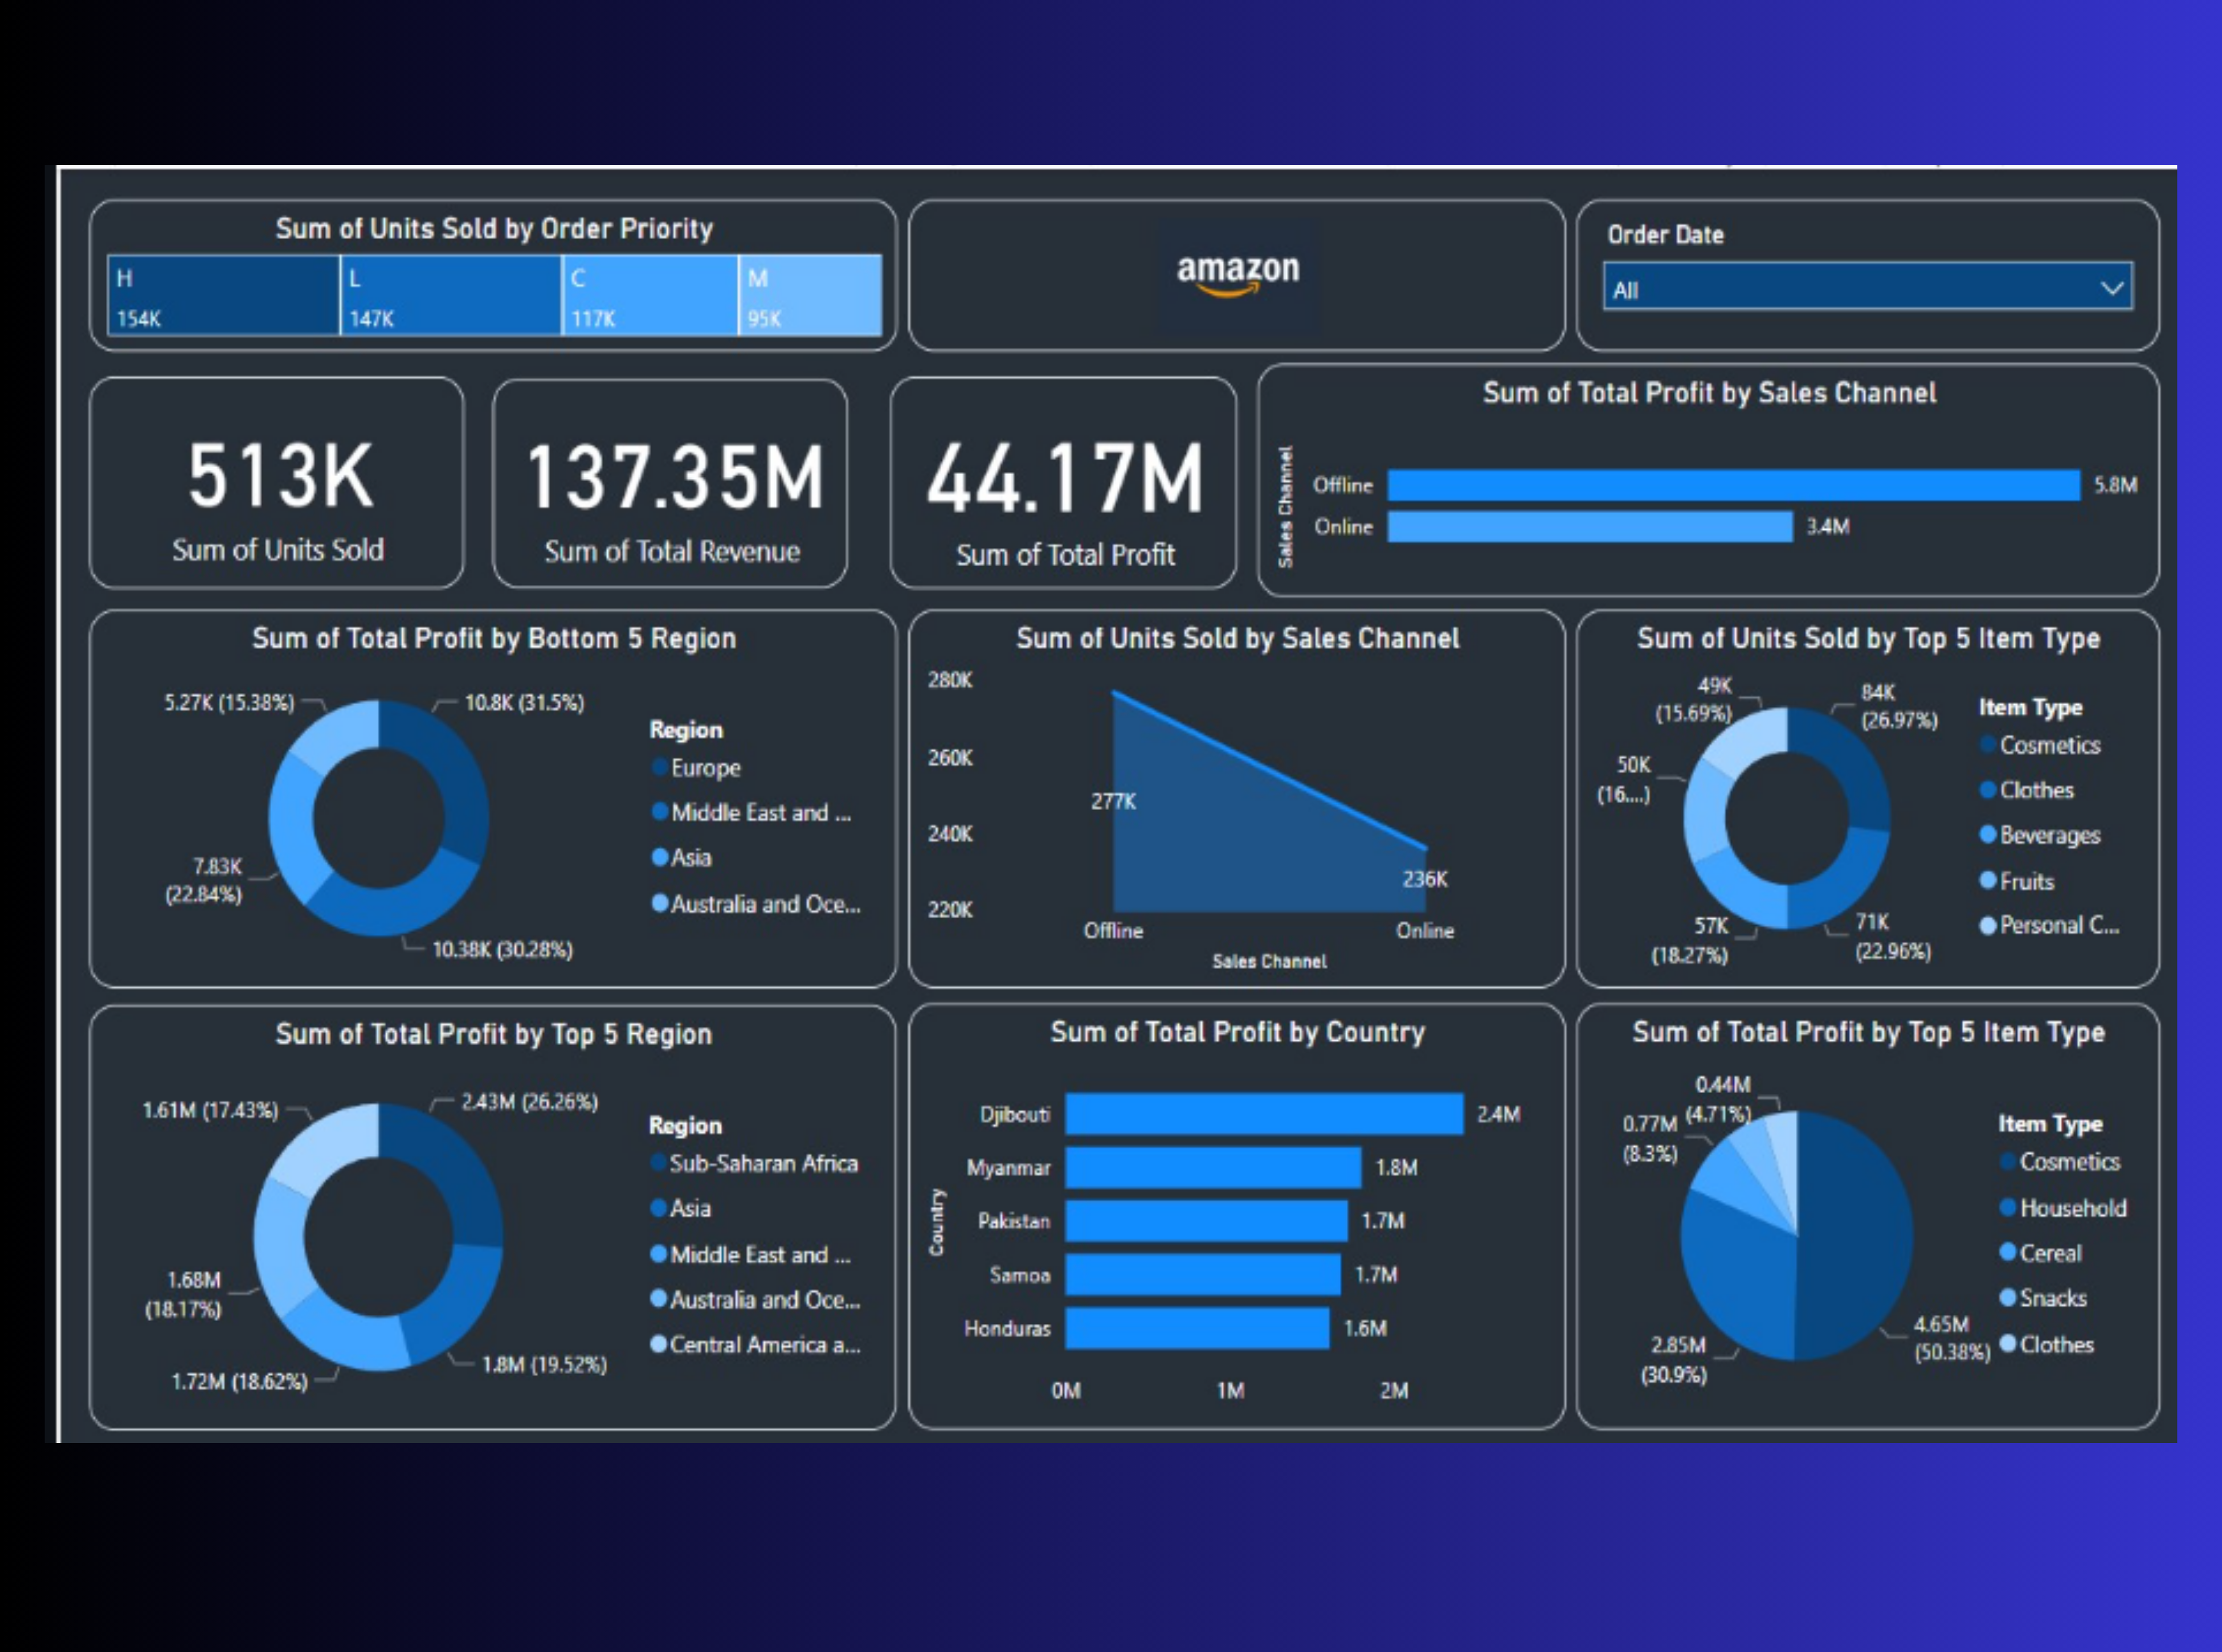Click Personal C... legend item
This screenshot has height=1652, width=2222.
2050,926
